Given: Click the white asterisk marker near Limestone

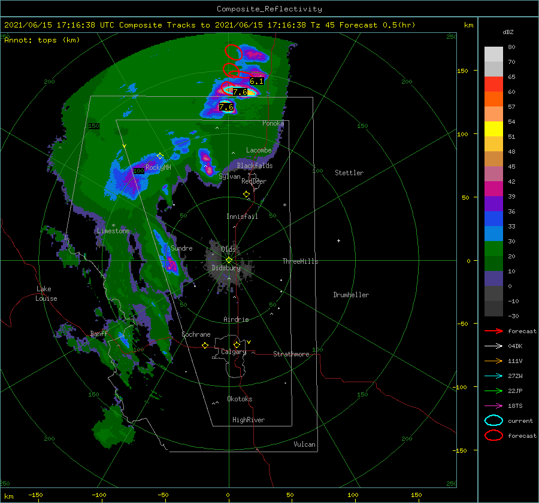Looking at the screenshot, I should pos(113,225).
